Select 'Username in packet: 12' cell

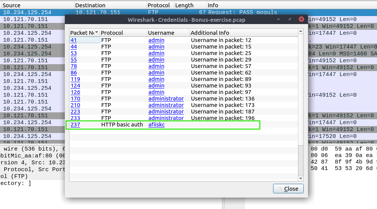point(221,40)
